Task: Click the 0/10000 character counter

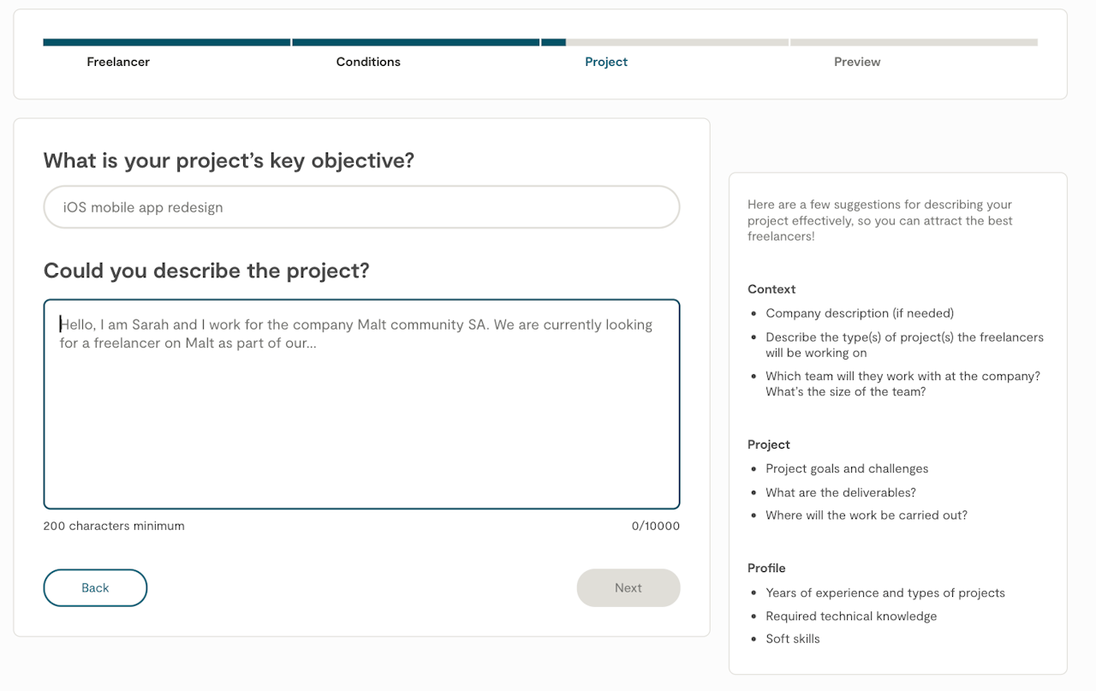Action: point(656,526)
